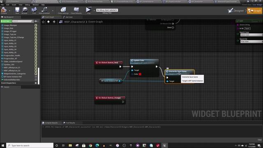Screen dimensions: 263x148
Task: Click Update Color node's output exec pin
Action: click(x=157, y=67)
